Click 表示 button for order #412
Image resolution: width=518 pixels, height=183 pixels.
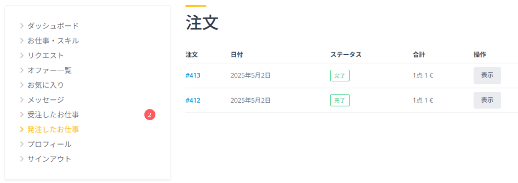click(487, 100)
